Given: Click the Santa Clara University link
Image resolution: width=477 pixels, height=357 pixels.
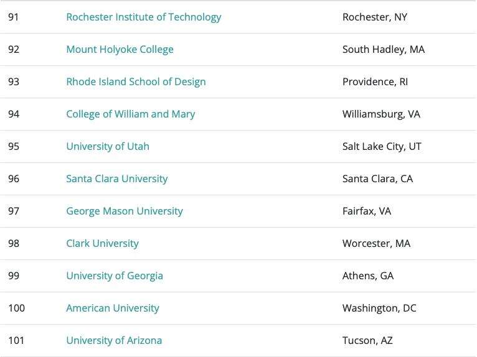Looking at the screenshot, I should (x=116, y=179).
